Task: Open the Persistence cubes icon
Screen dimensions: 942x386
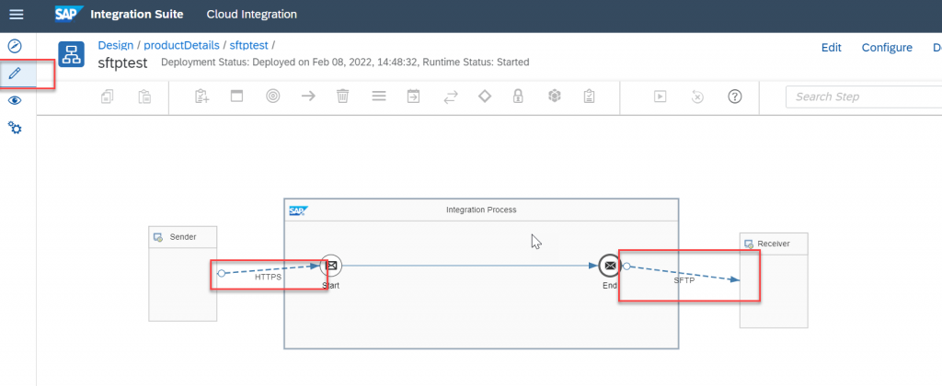Action: pyautogui.click(x=554, y=96)
